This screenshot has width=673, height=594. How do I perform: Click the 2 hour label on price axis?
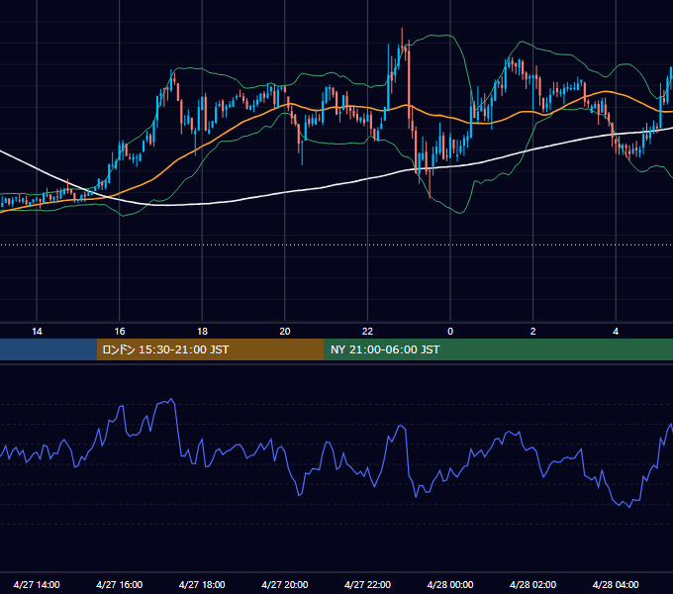[x=532, y=332]
